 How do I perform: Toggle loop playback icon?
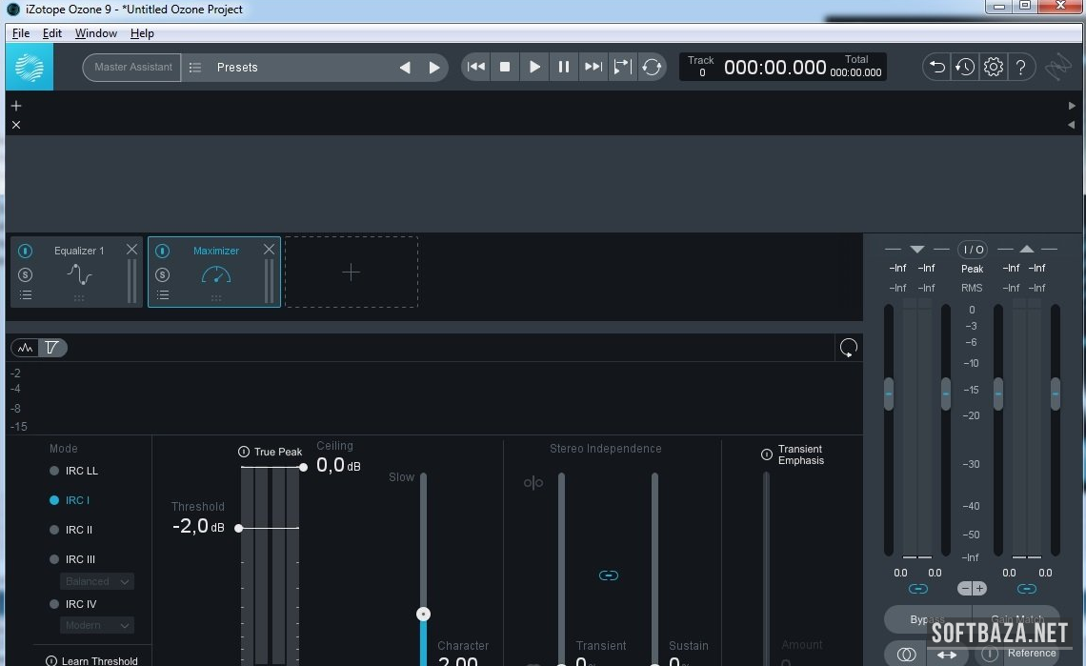pos(652,67)
